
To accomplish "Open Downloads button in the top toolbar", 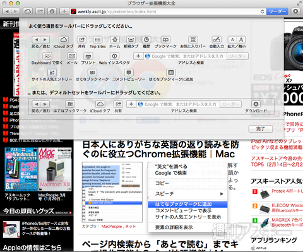I will point(295,11).
